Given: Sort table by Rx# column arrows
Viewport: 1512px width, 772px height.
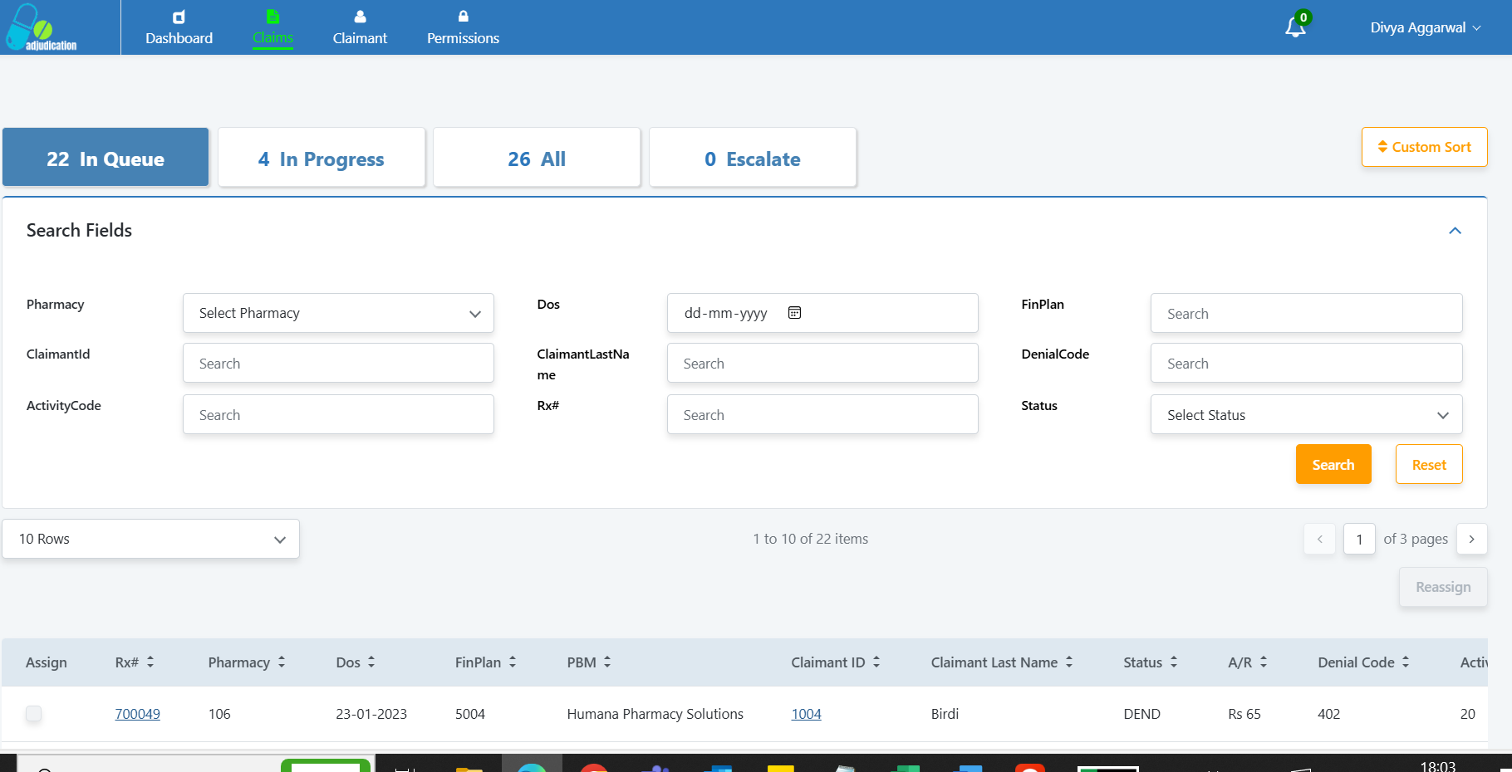Looking at the screenshot, I should point(150,662).
